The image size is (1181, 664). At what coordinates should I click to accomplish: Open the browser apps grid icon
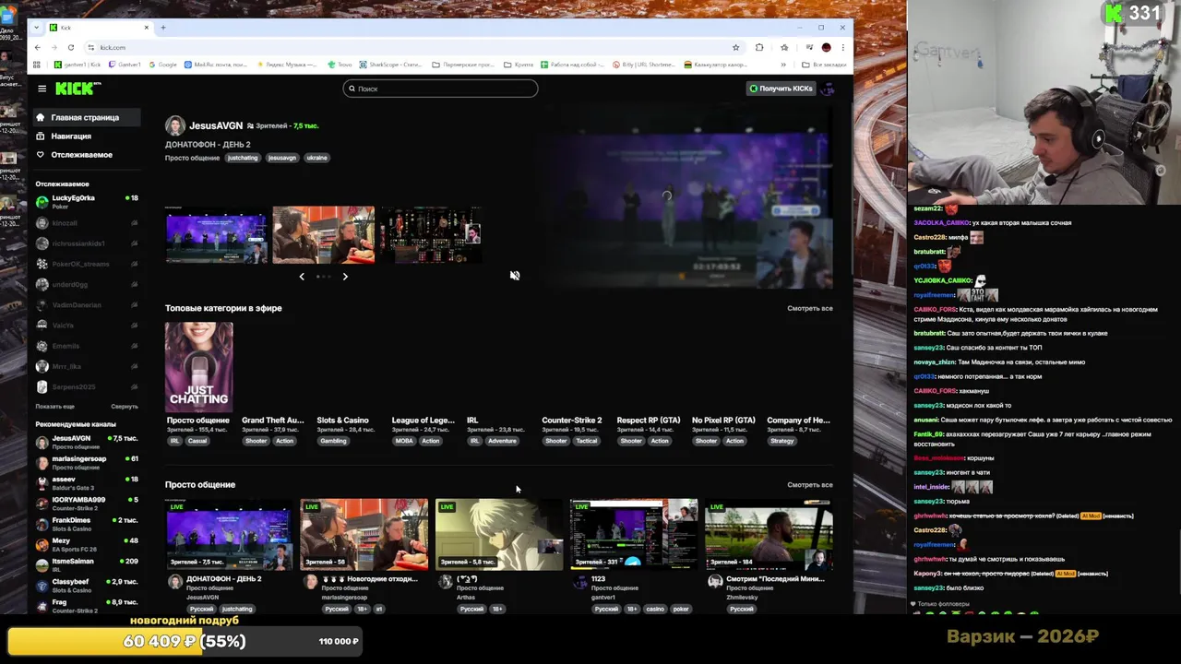point(37,65)
